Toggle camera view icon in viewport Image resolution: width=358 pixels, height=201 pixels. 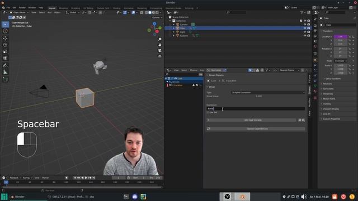(x=160, y=50)
